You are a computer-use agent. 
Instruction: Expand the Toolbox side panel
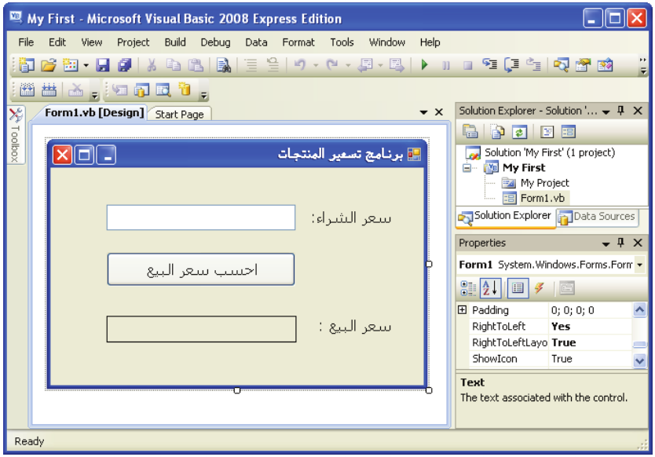(16, 135)
